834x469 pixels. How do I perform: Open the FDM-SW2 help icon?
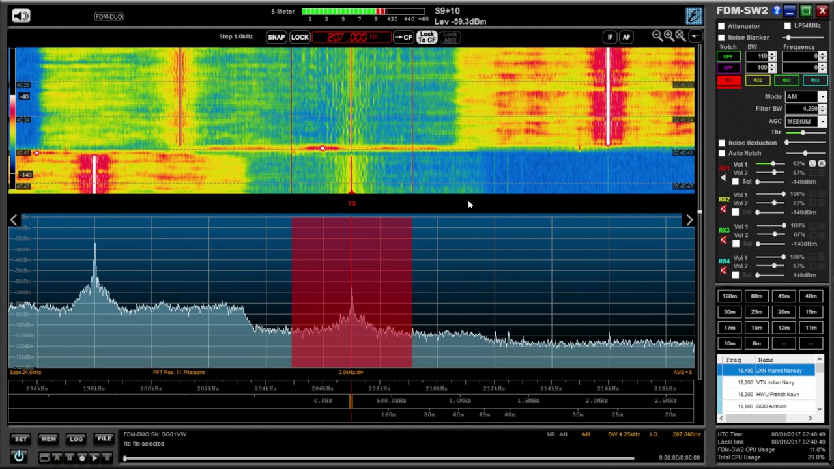click(776, 10)
